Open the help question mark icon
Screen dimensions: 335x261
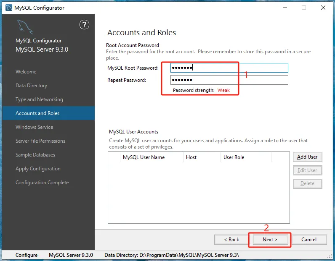point(85,25)
